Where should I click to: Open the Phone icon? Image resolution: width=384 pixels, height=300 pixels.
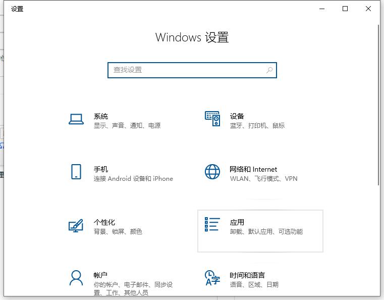coord(76,172)
